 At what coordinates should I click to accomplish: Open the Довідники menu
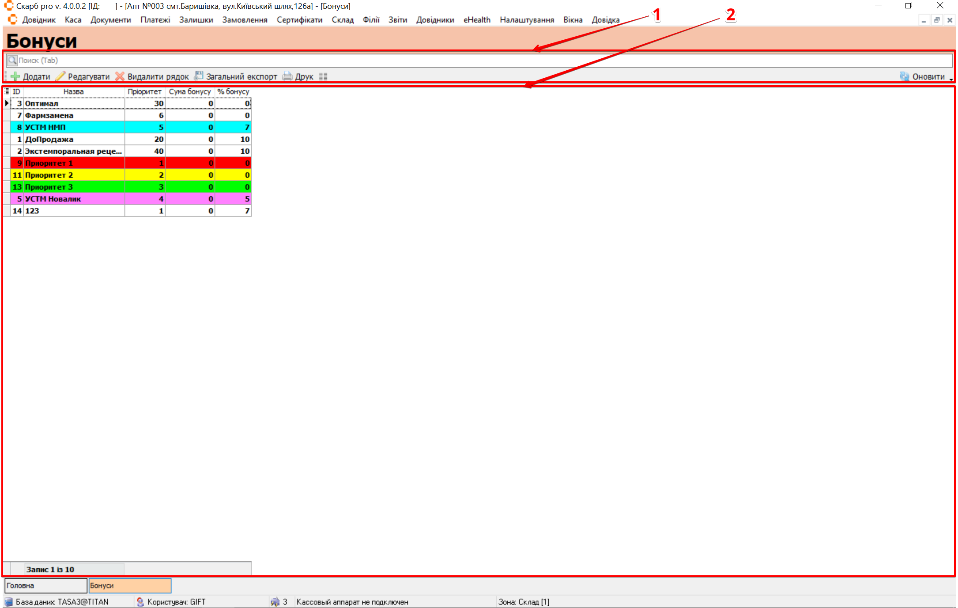[435, 20]
